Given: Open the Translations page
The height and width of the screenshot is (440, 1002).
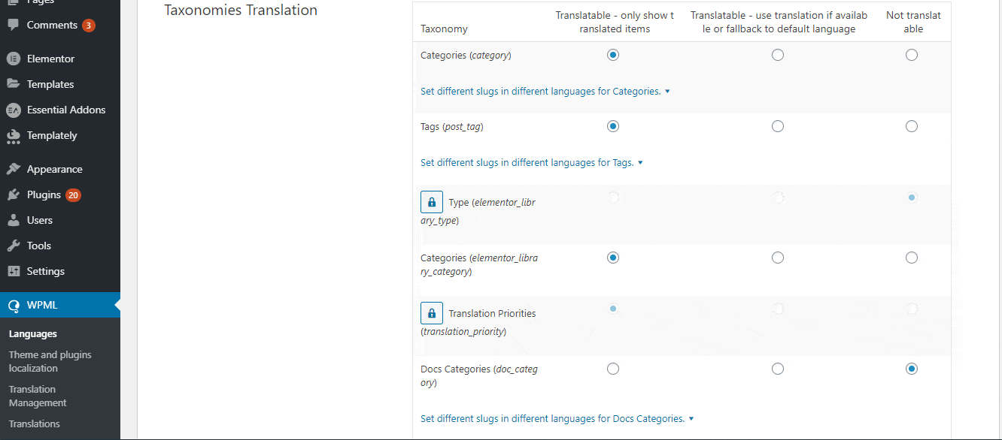Looking at the screenshot, I should tap(34, 423).
